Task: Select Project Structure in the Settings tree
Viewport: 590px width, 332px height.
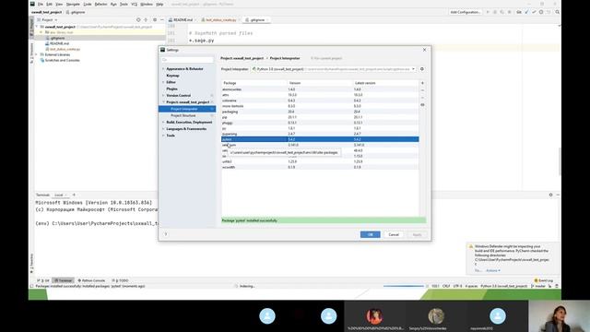Action: click(183, 115)
